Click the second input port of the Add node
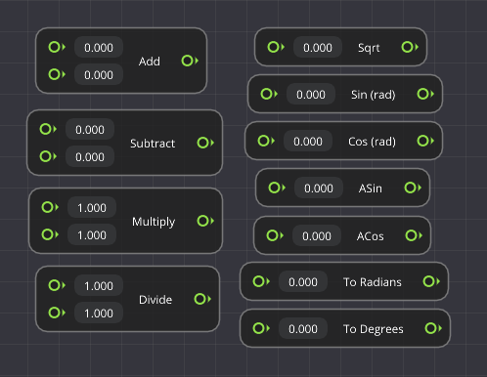Viewport: 487px width, 377px height. coord(57,74)
